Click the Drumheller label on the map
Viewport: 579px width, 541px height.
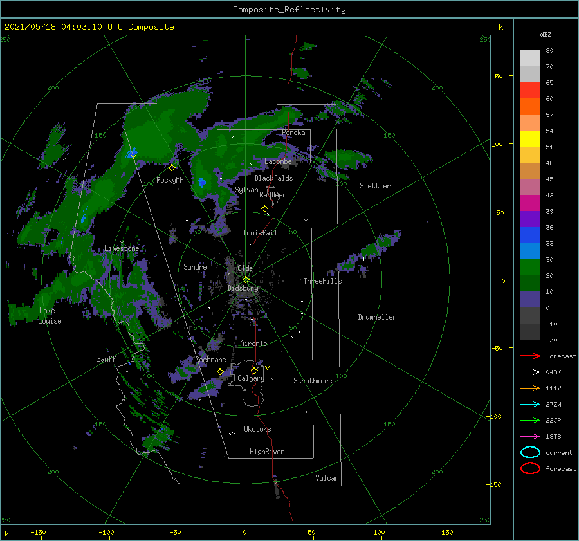click(377, 317)
